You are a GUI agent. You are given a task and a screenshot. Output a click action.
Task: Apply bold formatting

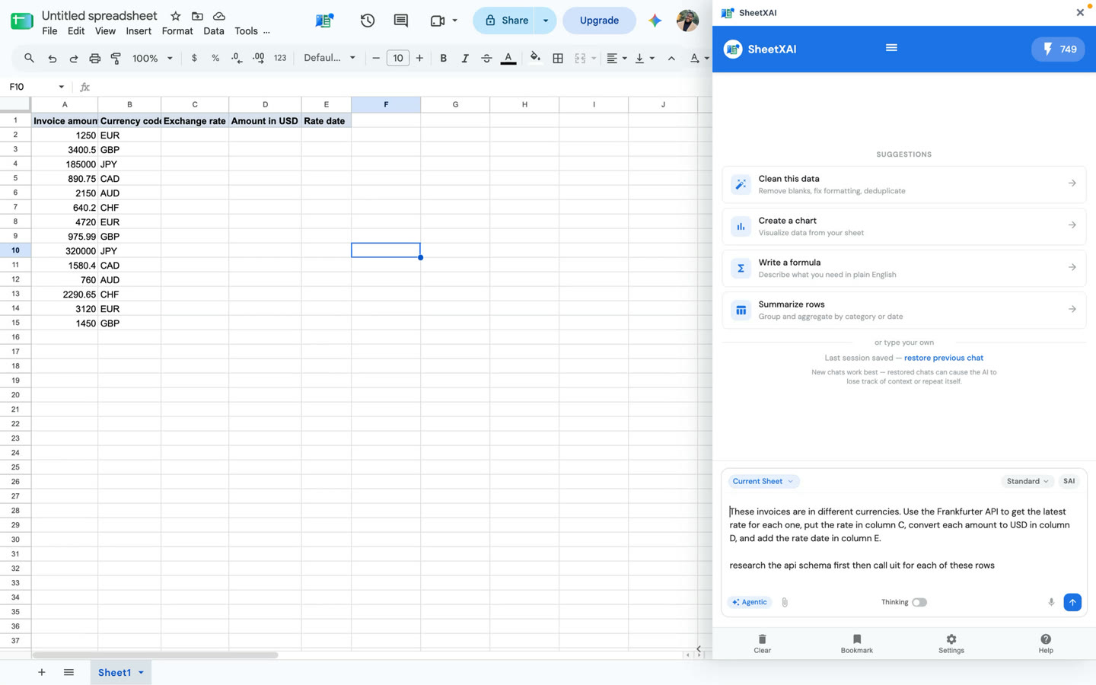click(x=443, y=58)
